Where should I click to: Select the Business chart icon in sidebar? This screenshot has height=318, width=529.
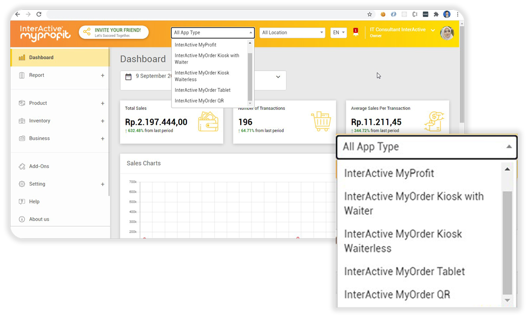point(22,138)
